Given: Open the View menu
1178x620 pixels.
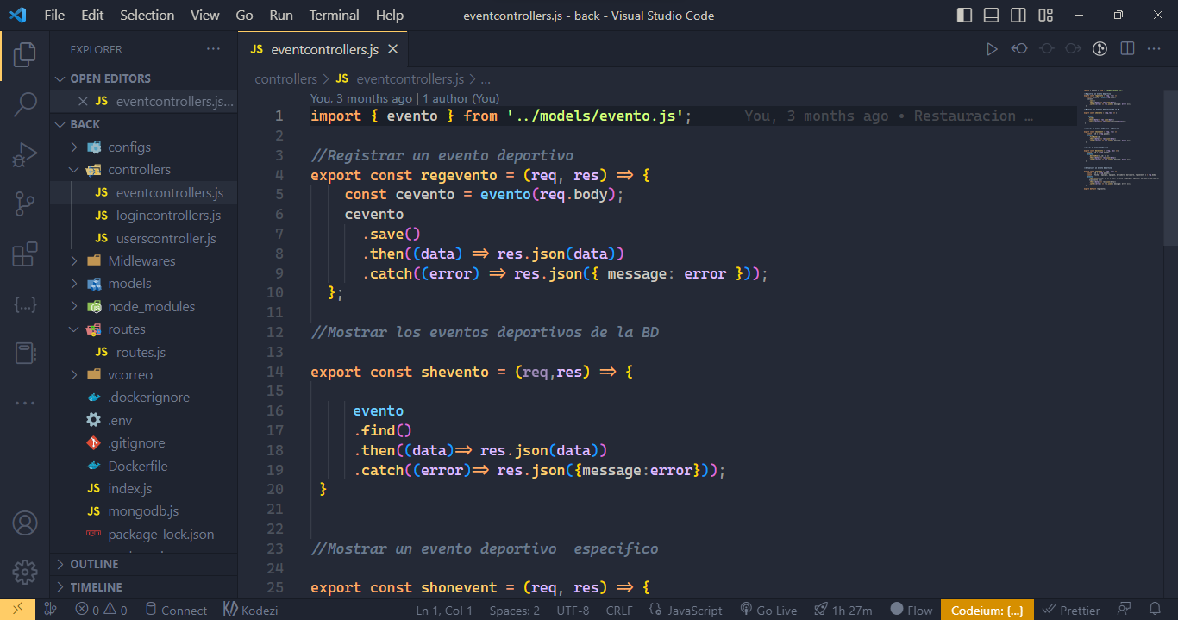Looking at the screenshot, I should [x=205, y=16].
